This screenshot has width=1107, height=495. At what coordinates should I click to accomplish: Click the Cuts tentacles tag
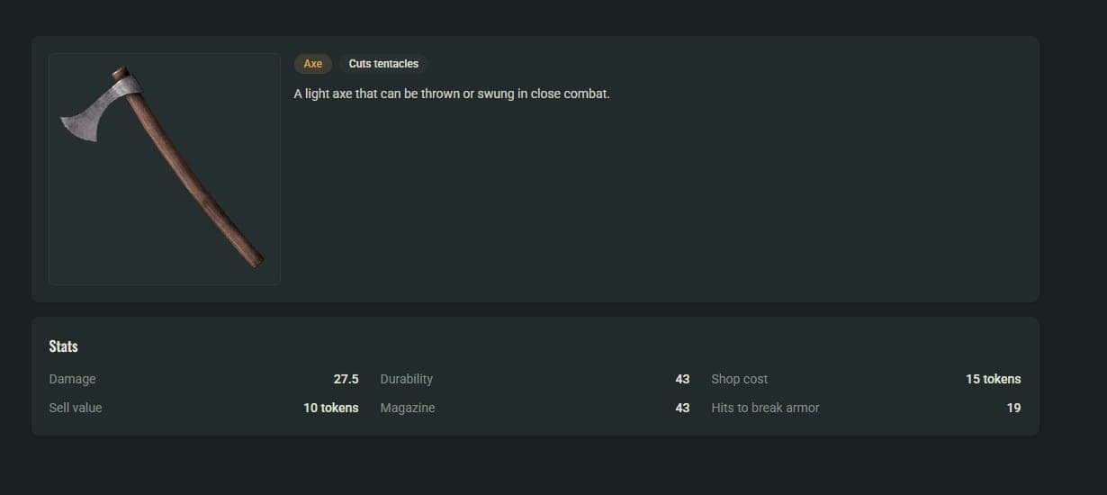[x=383, y=64]
